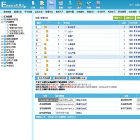This screenshot has height=140, width=140.
Task: Tick the checkbox for row ID 19
Action: point(66,65)
